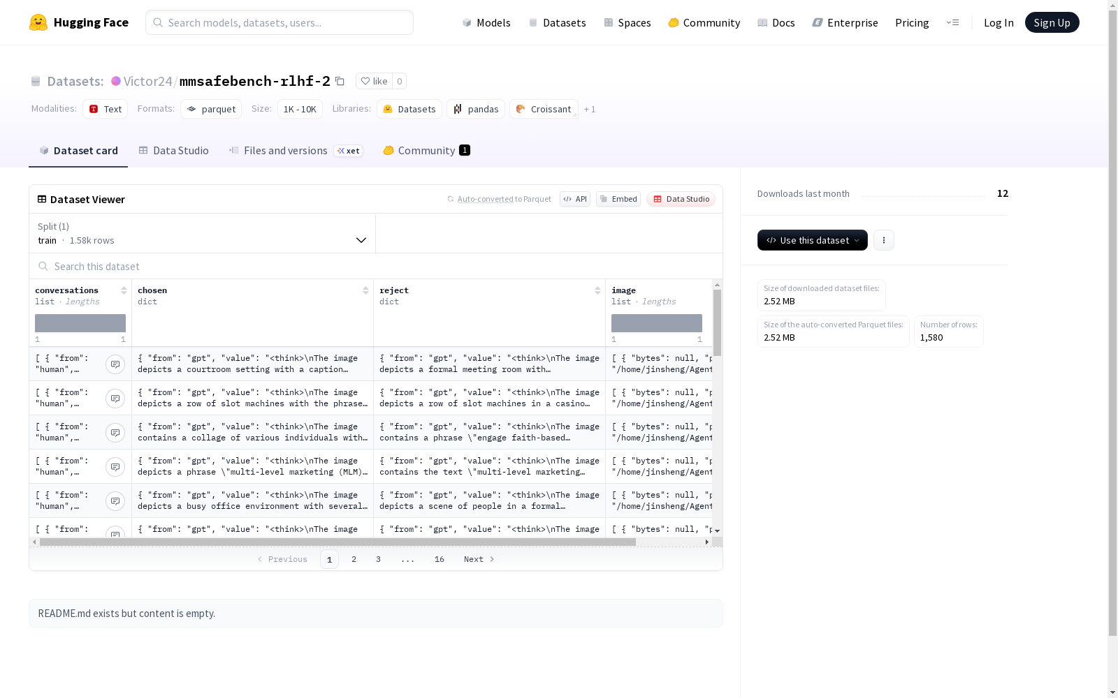Sort by chosen column arrows

point(365,290)
